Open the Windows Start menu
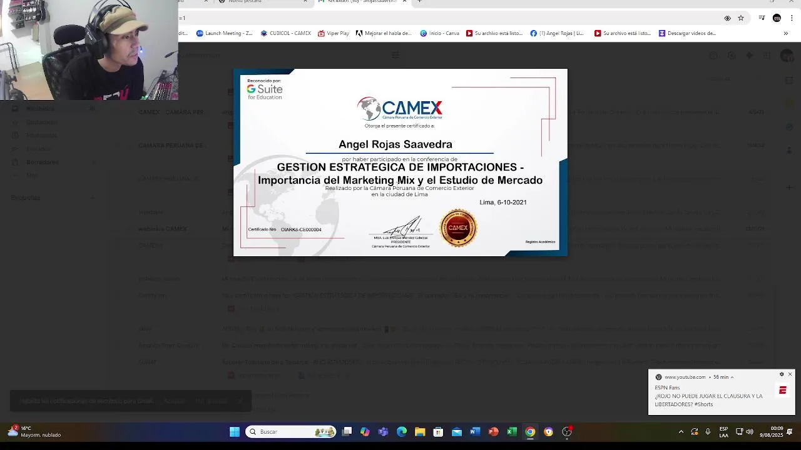801x450 pixels. pos(234,431)
